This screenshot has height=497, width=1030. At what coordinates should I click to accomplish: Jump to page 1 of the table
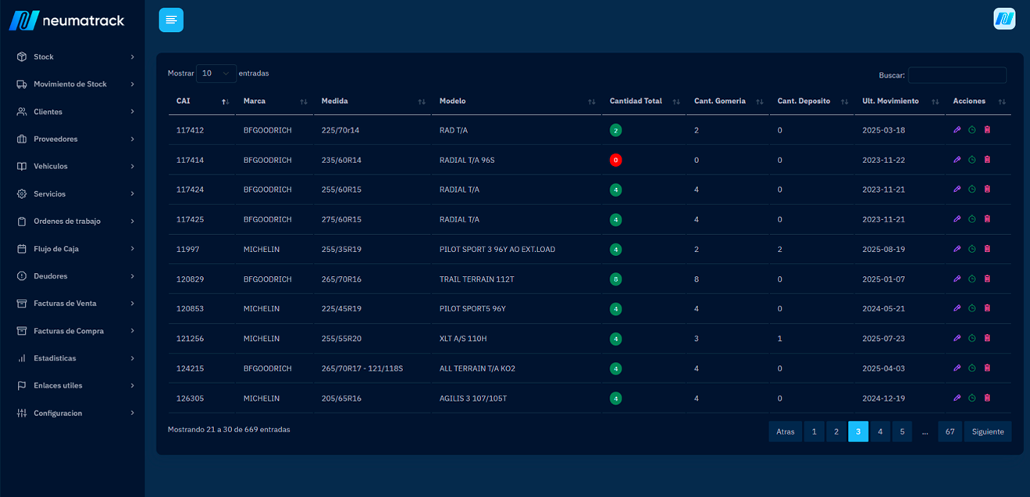pos(814,431)
